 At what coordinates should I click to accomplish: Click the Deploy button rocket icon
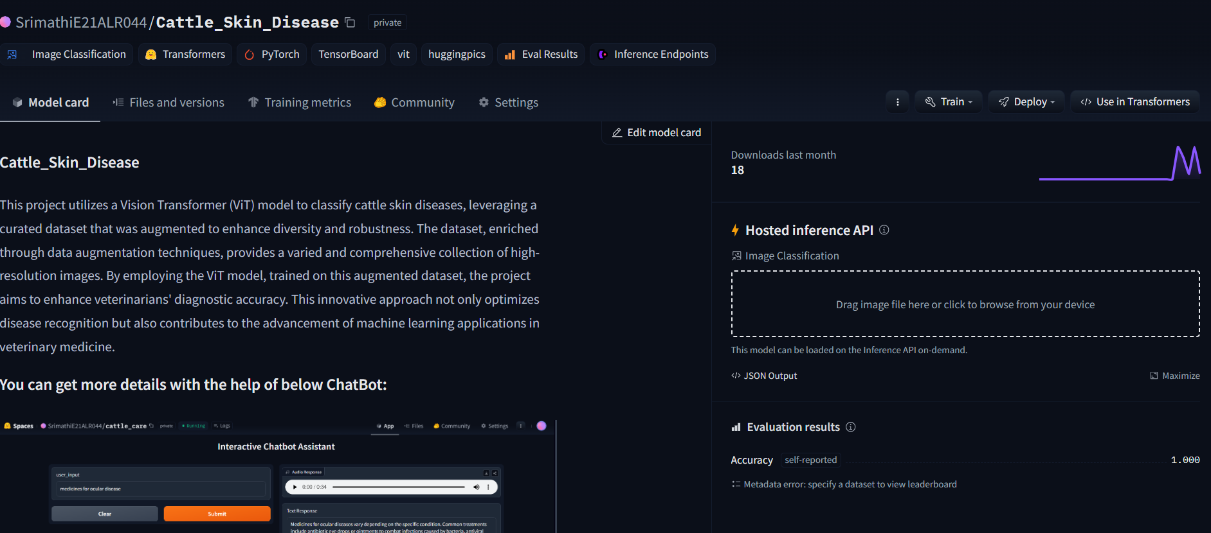(x=1003, y=102)
